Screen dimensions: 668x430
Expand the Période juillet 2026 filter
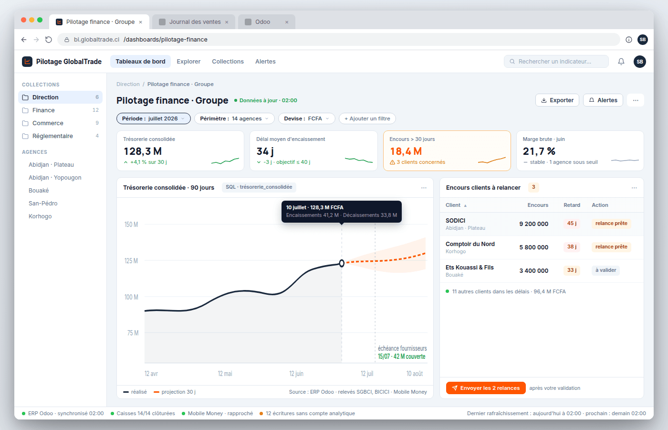click(154, 118)
